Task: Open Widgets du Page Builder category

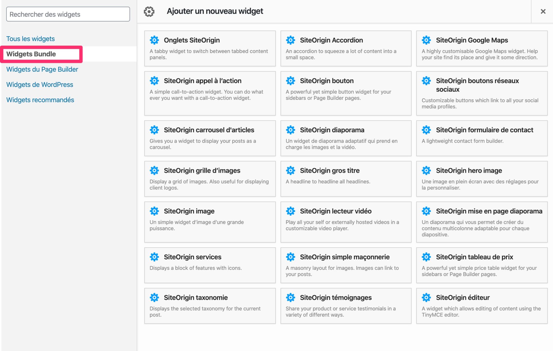Action: click(x=42, y=69)
